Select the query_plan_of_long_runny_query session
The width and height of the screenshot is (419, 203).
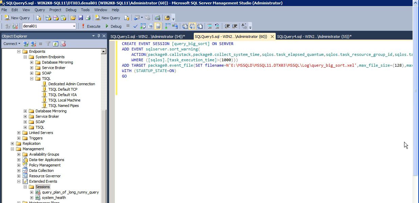point(70,192)
